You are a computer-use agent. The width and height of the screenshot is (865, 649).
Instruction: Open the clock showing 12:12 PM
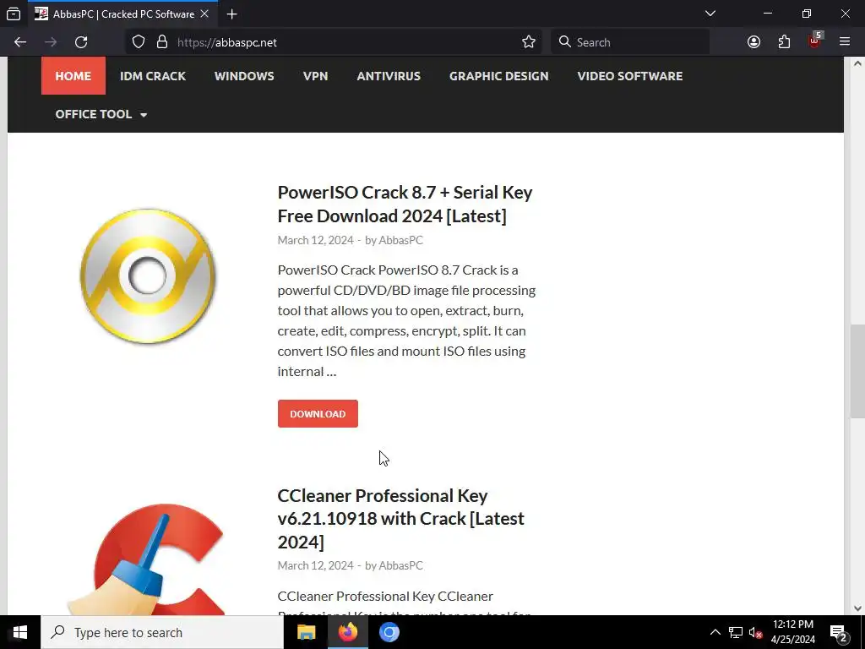(x=792, y=632)
